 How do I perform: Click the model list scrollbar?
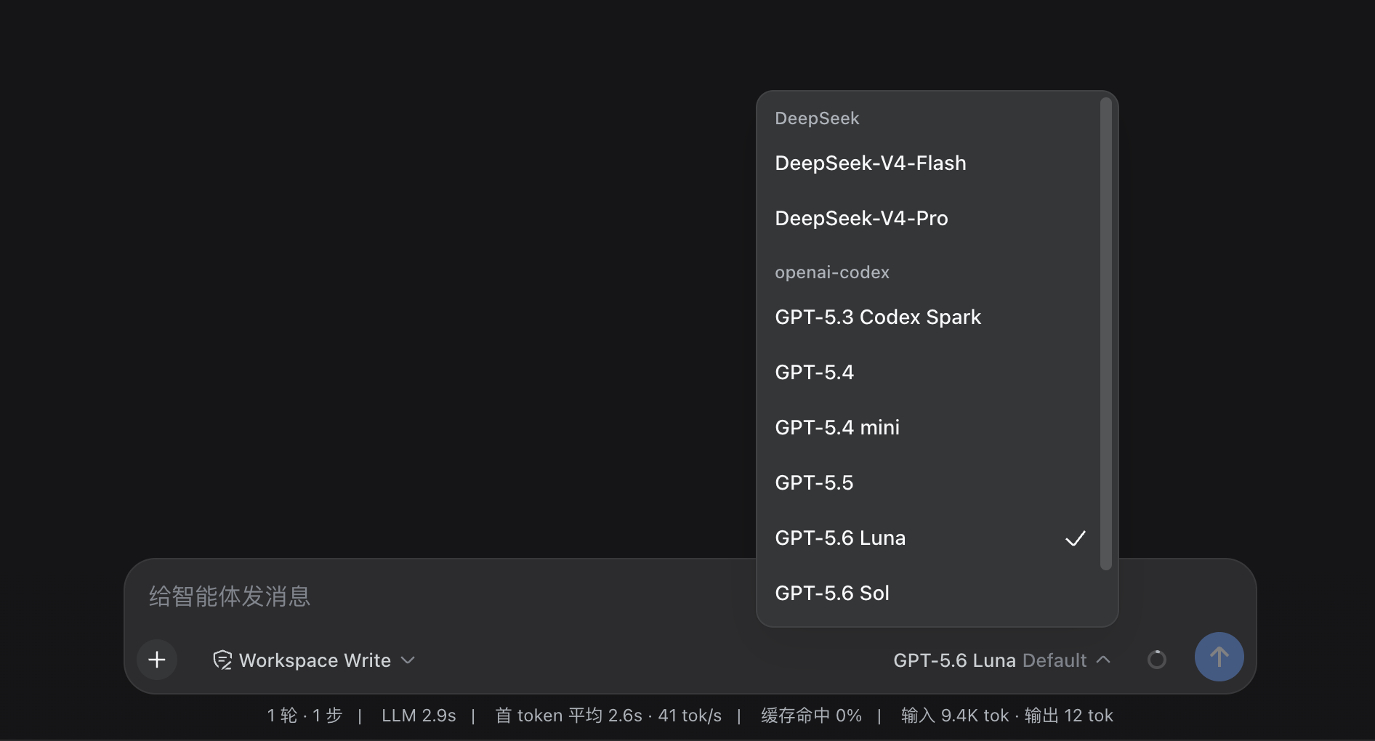click(1106, 334)
